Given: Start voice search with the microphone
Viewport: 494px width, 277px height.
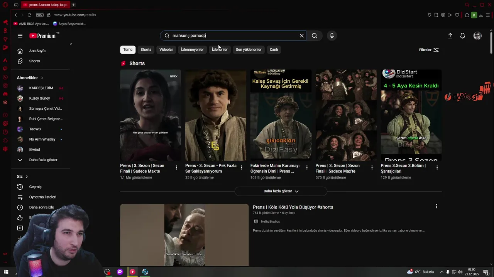Looking at the screenshot, I should 332,36.
